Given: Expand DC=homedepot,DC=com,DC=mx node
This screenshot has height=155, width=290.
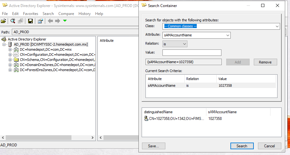Looking at the screenshot, I should (10, 49).
